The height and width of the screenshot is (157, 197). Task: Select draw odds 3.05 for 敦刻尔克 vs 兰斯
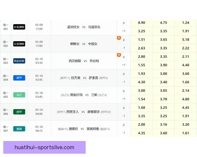tap(164, 91)
